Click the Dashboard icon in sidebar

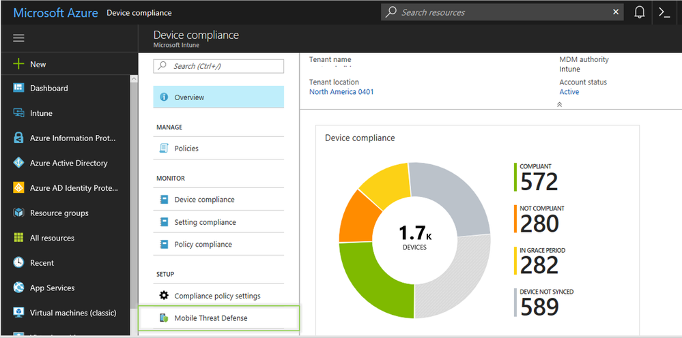pyautogui.click(x=18, y=88)
